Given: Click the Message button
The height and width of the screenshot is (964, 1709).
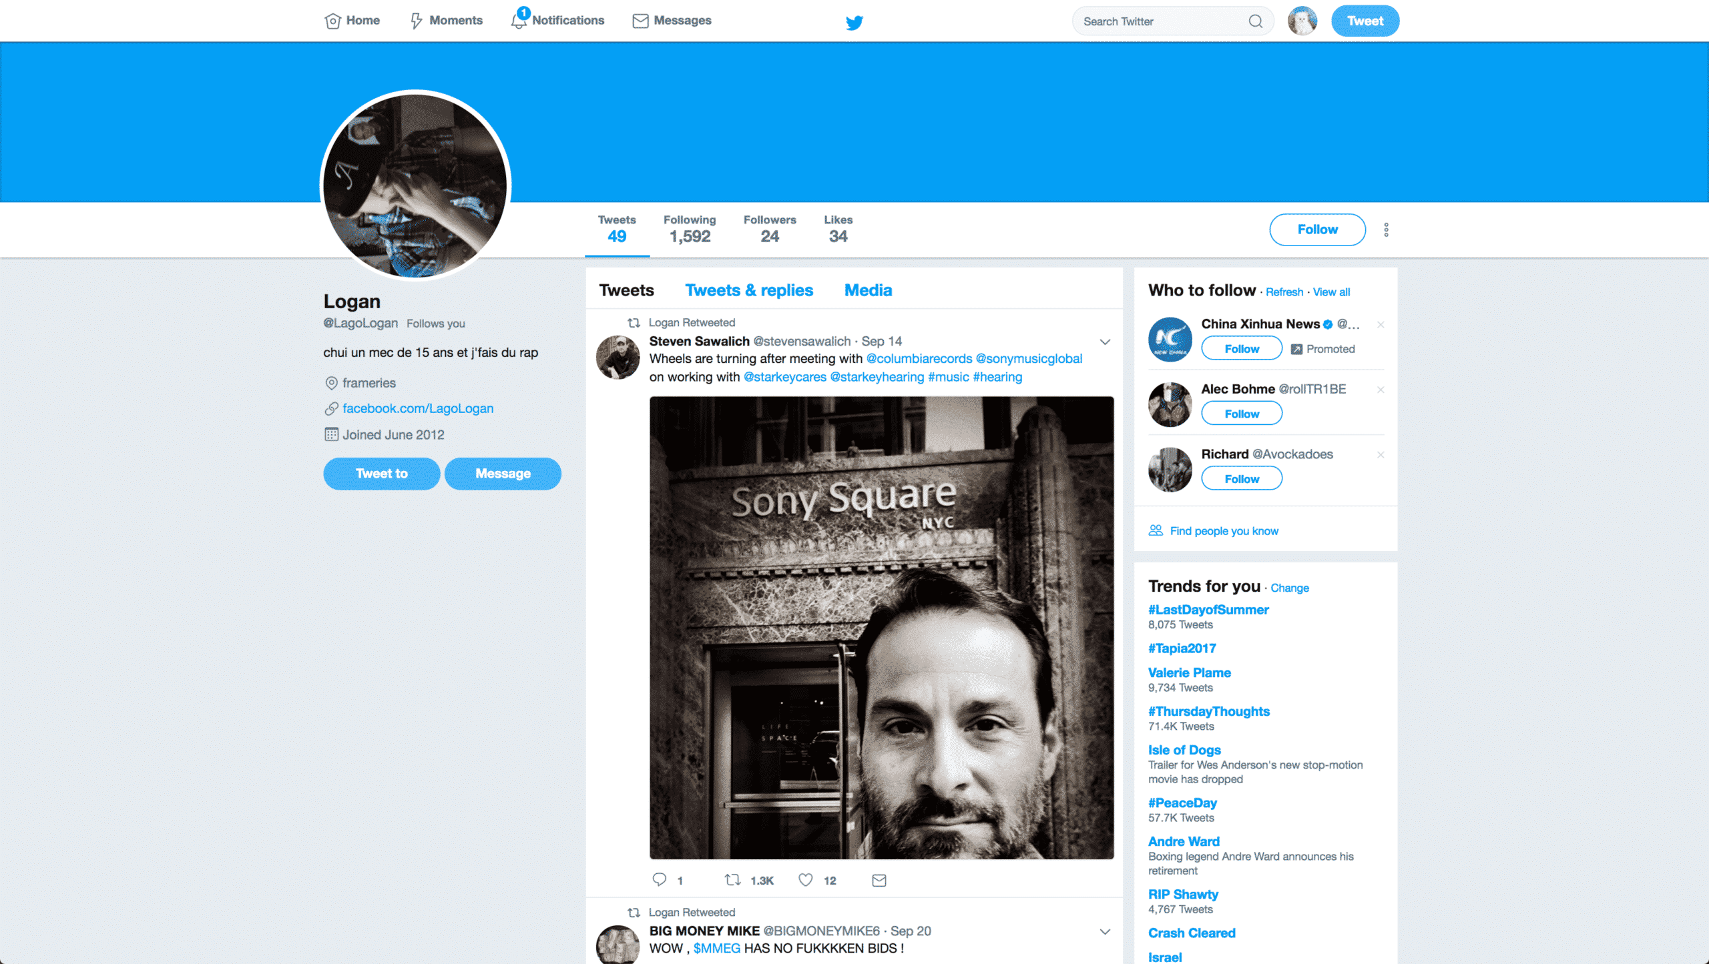Looking at the screenshot, I should click(503, 474).
